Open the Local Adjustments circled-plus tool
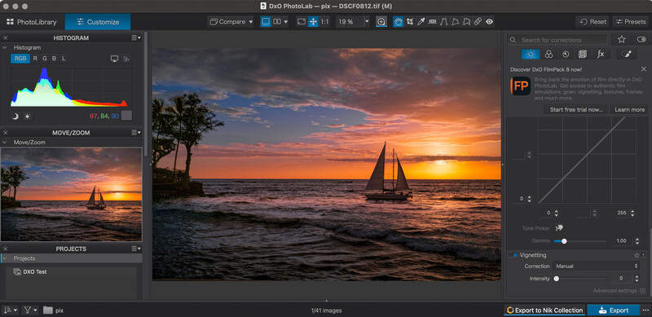 pyautogui.click(x=381, y=22)
